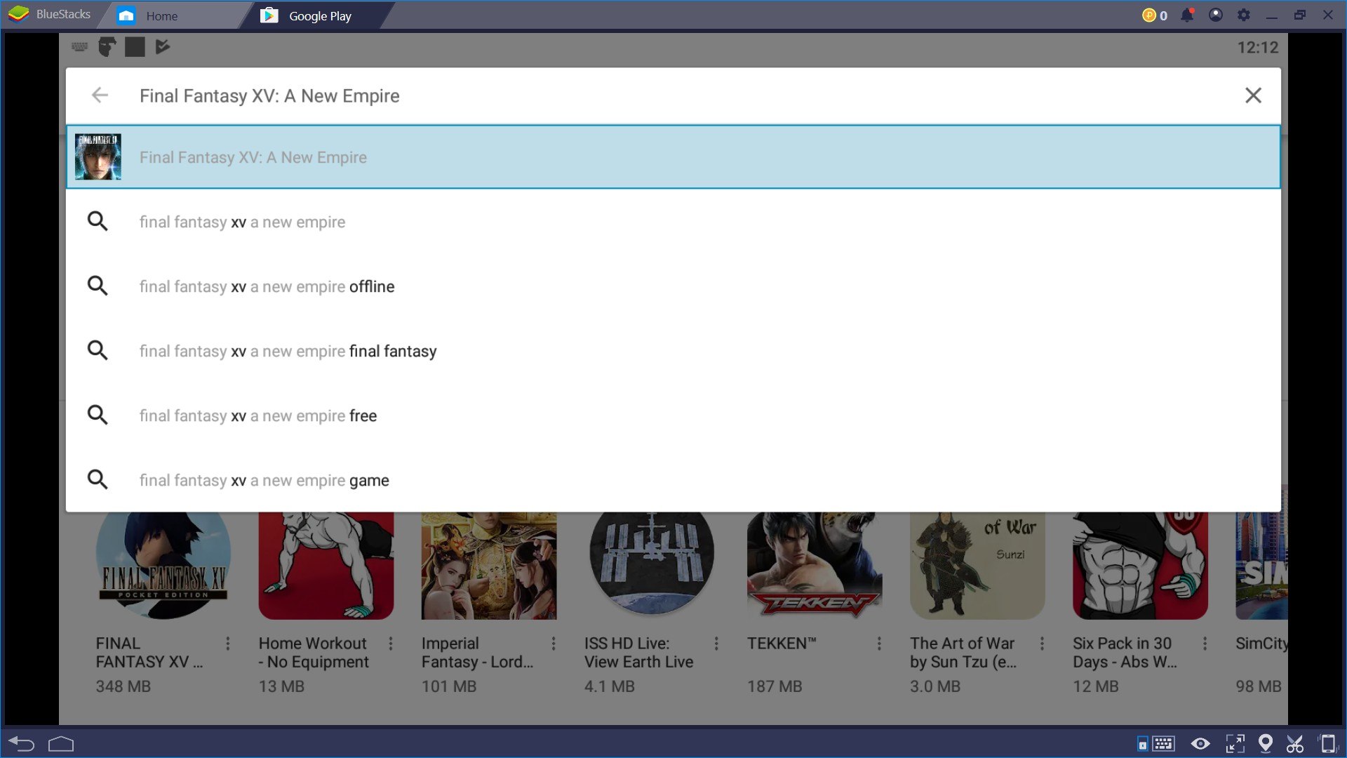Click the settings gear icon

(1242, 15)
